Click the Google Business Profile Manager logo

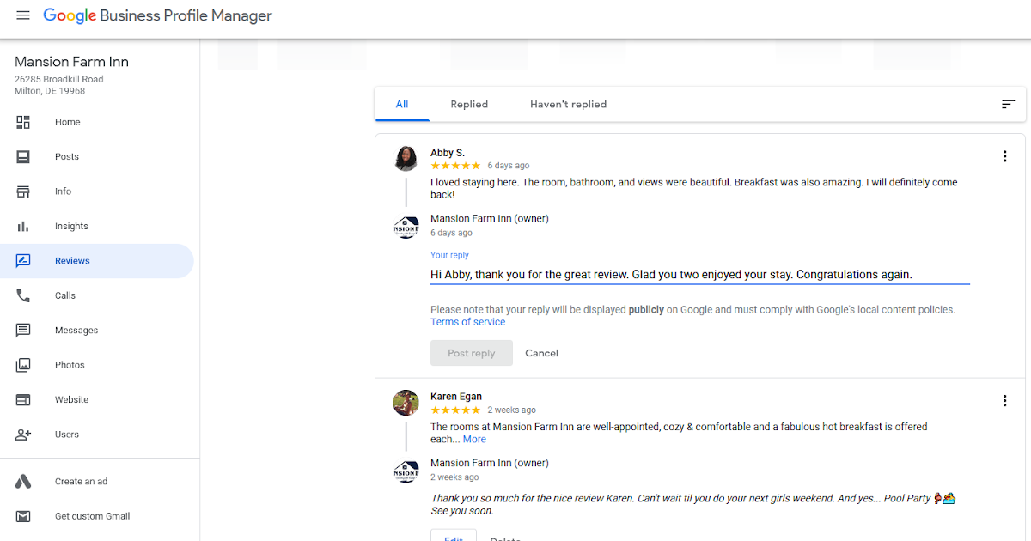coord(157,15)
